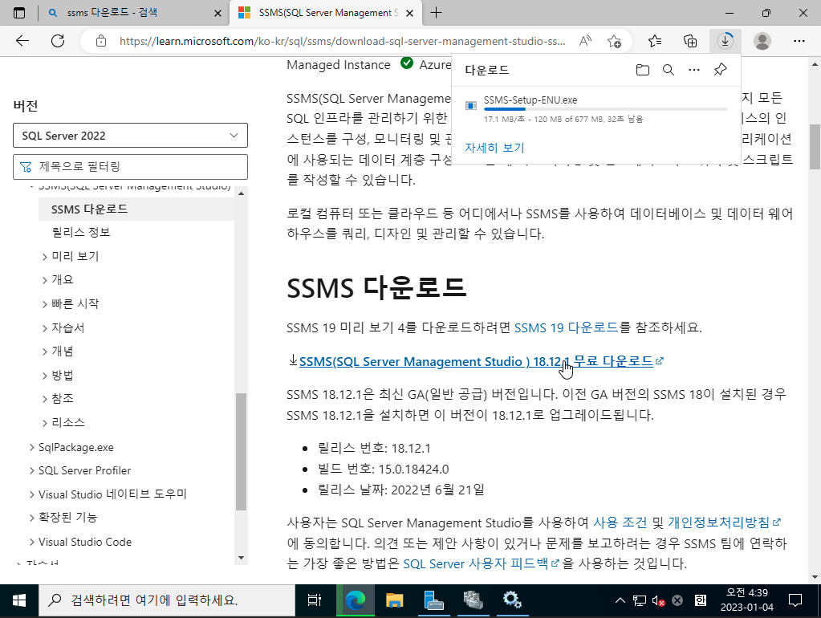
Task: Open the tab actions menu icon
Action: coord(18,13)
